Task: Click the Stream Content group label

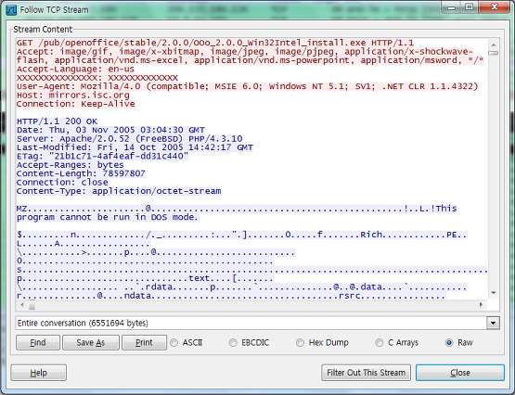Action: coord(43,30)
